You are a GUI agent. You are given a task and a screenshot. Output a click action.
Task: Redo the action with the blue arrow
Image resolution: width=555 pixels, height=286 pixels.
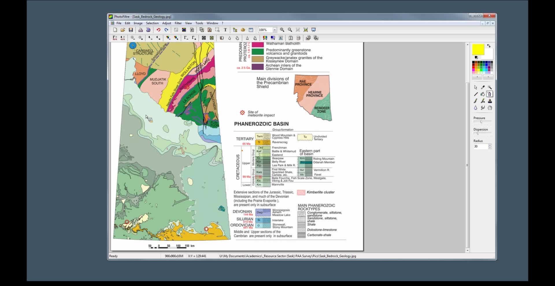point(166,30)
